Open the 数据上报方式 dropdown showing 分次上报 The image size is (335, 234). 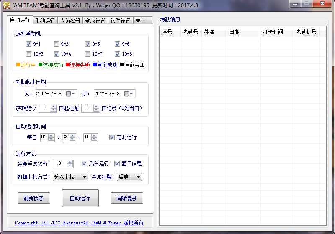70,177
